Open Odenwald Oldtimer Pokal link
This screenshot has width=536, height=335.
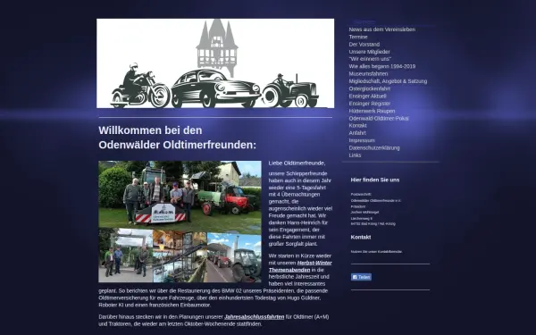[x=379, y=119]
